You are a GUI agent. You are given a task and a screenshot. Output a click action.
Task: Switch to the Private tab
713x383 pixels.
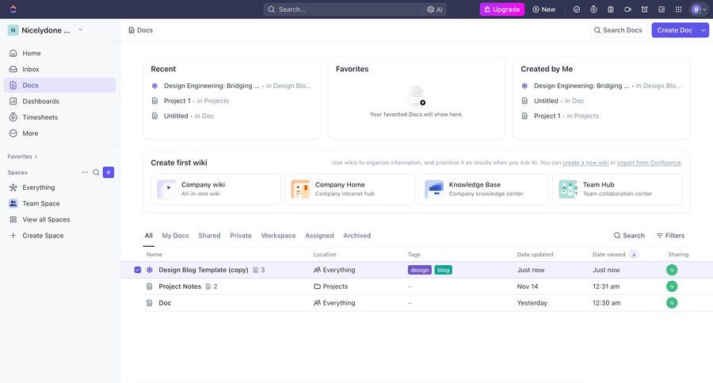point(241,235)
